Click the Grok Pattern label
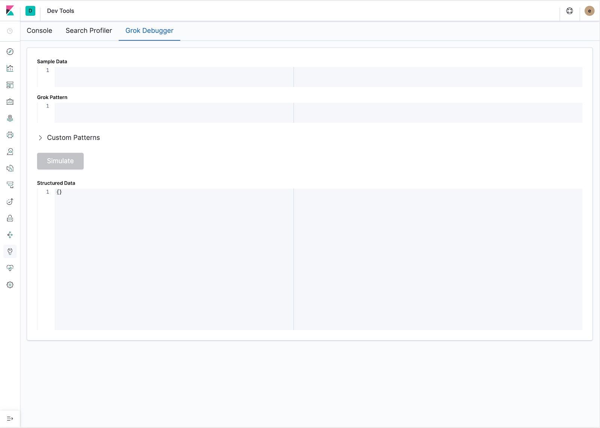Viewport: 600px width, 428px height. 52,97
